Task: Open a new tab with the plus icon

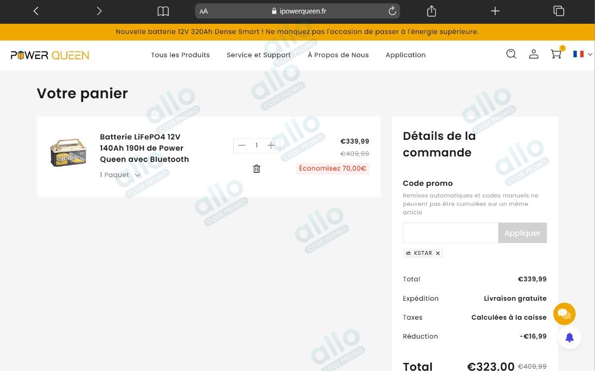Action: 495,11
